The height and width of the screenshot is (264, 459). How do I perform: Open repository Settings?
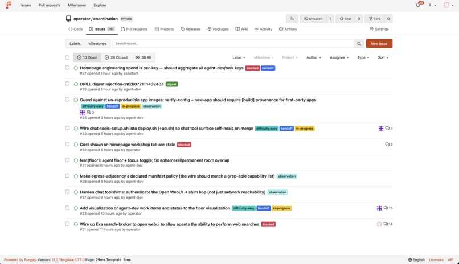coord(379,29)
